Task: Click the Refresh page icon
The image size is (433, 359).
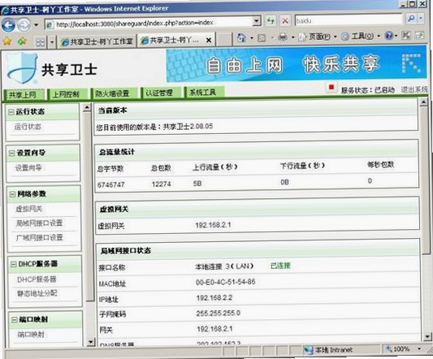Action: 271,21
